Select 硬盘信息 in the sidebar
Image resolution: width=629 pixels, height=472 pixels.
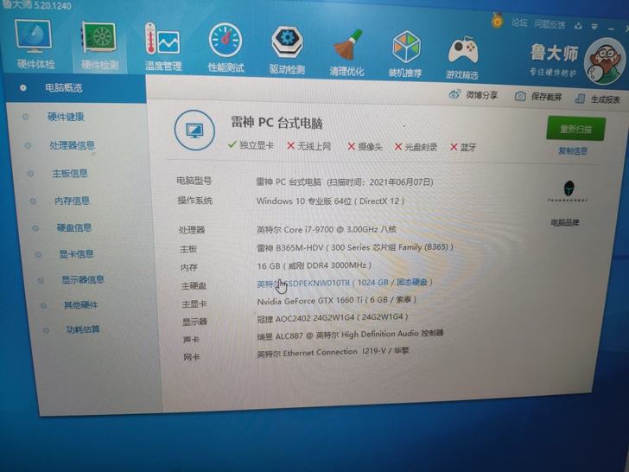click(74, 227)
